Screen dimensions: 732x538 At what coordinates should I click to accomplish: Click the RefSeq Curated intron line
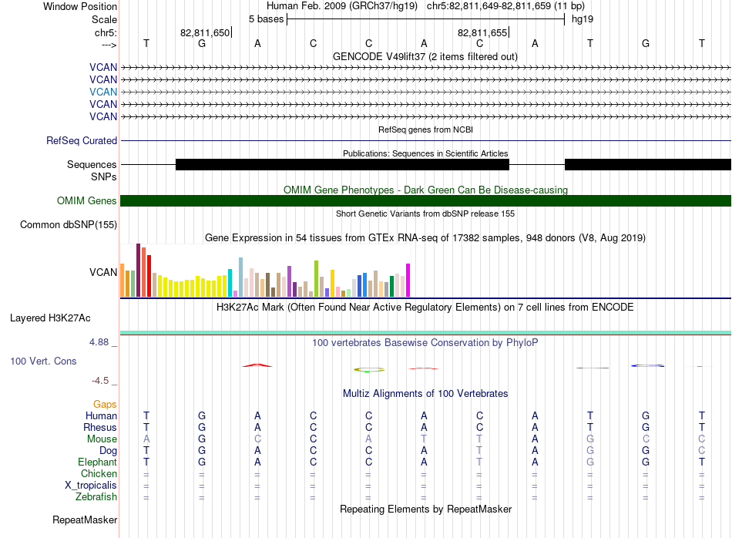pos(425,140)
